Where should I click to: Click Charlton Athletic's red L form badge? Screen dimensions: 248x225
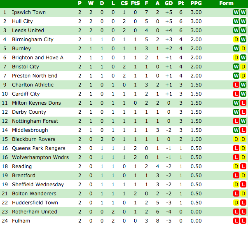click(x=236, y=85)
